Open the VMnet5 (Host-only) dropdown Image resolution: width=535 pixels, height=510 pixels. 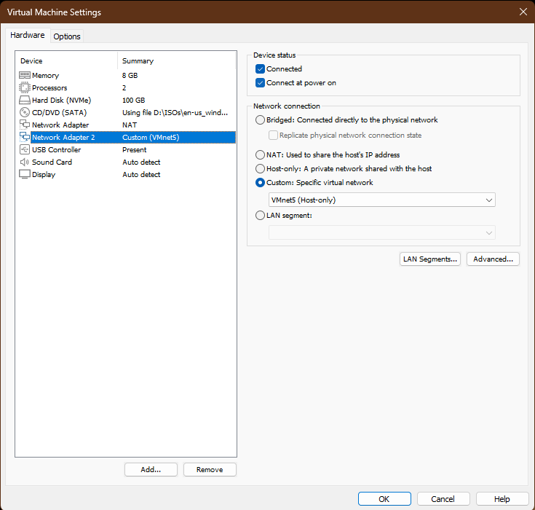382,200
